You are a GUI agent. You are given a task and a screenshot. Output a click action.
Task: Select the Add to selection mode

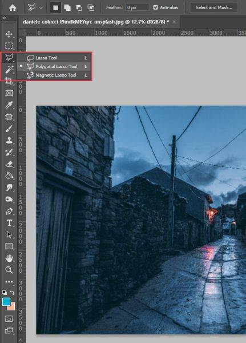(x=67, y=7)
